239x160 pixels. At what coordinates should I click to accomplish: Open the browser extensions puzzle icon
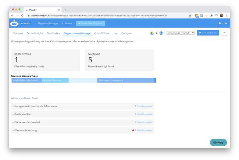tap(211, 15)
